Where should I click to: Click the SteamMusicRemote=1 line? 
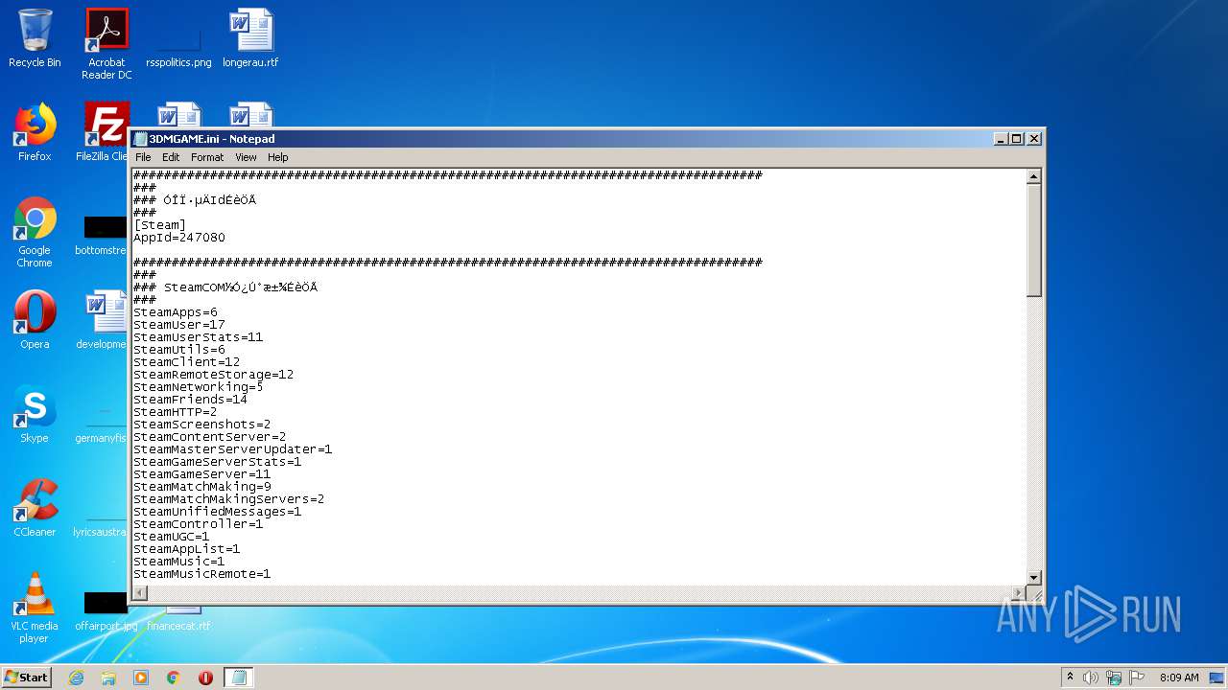202,574
